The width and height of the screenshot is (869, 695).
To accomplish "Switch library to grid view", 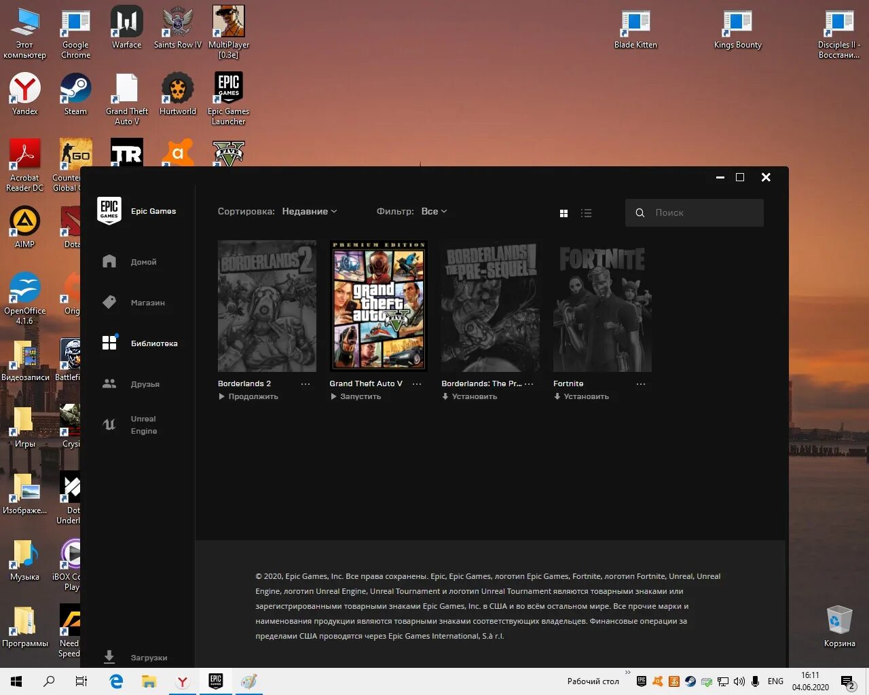I will coord(563,213).
